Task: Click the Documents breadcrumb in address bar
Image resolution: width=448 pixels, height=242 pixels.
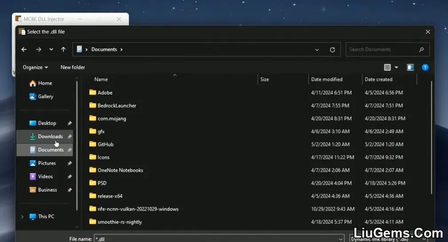Action: pyautogui.click(x=104, y=49)
